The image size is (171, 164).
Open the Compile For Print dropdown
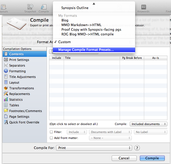point(94,148)
